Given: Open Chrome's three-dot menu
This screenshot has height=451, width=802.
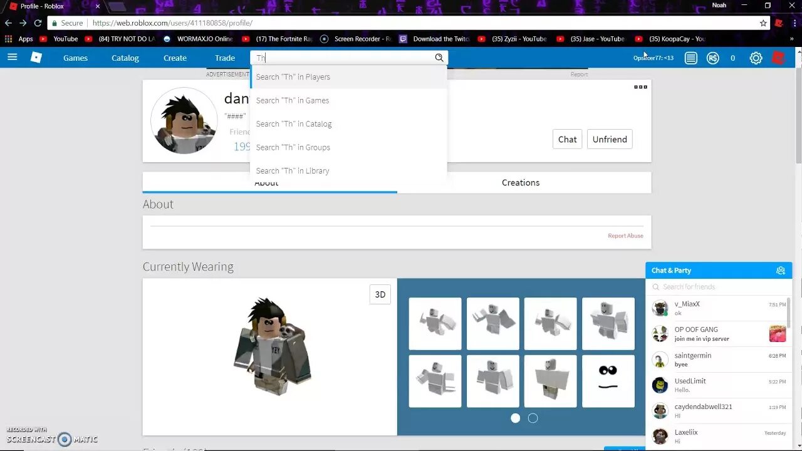Looking at the screenshot, I should tap(794, 23).
